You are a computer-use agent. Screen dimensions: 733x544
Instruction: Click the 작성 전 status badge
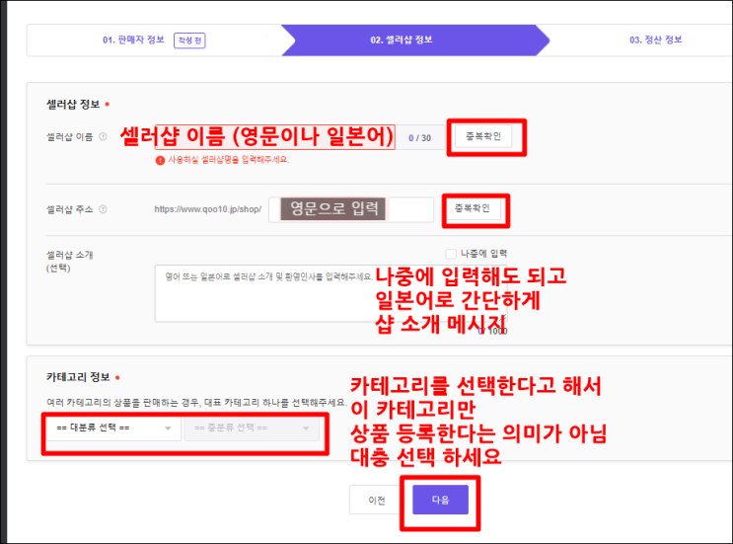[x=189, y=40]
